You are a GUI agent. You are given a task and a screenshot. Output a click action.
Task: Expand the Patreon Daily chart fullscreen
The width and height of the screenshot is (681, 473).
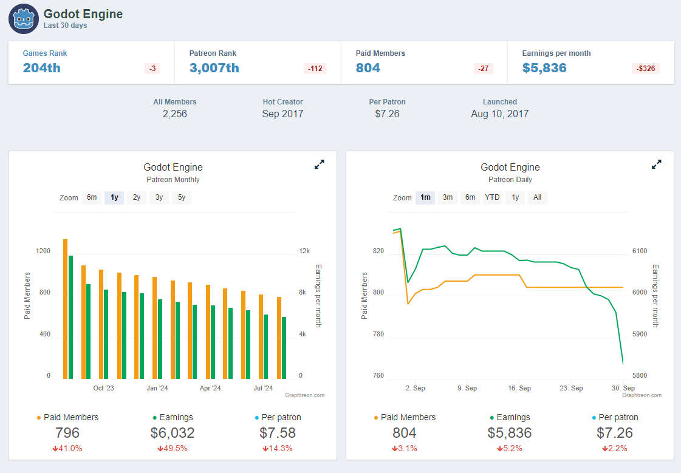(x=656, y=165)
